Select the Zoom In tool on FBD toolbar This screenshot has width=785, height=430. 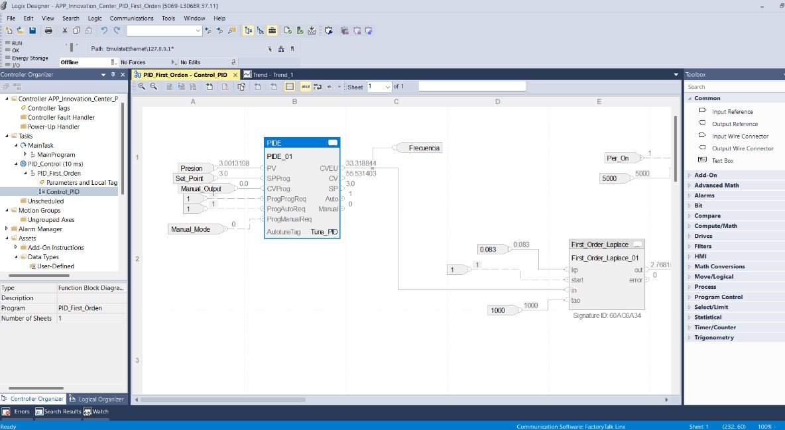pos(142,86)
